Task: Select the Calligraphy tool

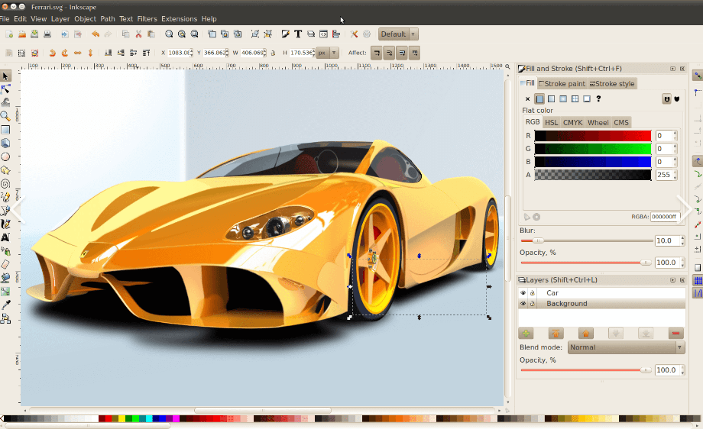Action: coord(5,224)
